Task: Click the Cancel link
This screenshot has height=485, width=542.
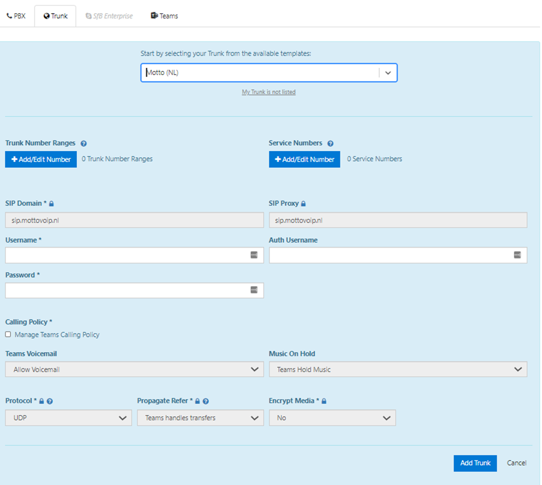Action: point(517,463)
